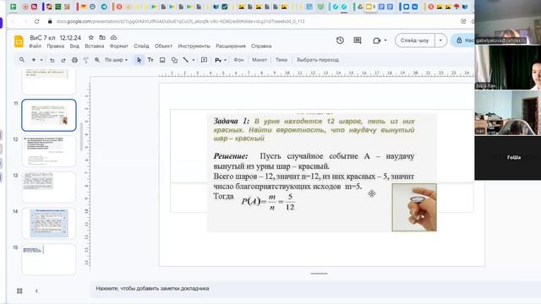Choose the select arrow cursor tool
This screenshot has height=304, width=541.
click(139, 60)
